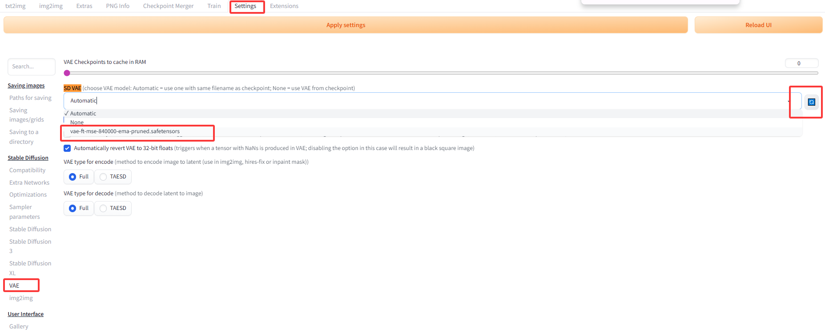Click the refresh VAE list icon
Viewport: 825px width, 336px height.
click(x=811, y=102)
